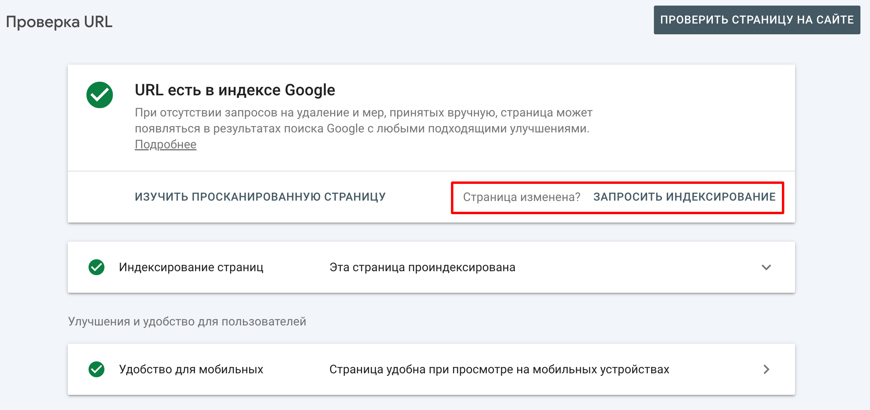
Task: Click the heading URL есть в индексе Google
Action: coord(235,90)
